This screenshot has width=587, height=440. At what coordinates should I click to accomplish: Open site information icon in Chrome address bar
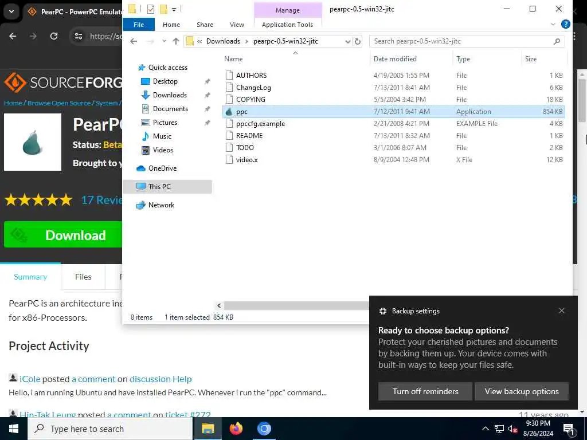click(79, 36)
